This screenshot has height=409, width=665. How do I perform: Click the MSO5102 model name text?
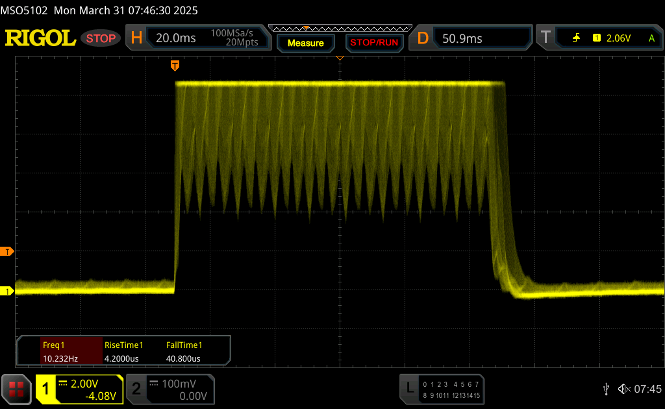coord(24,10)
